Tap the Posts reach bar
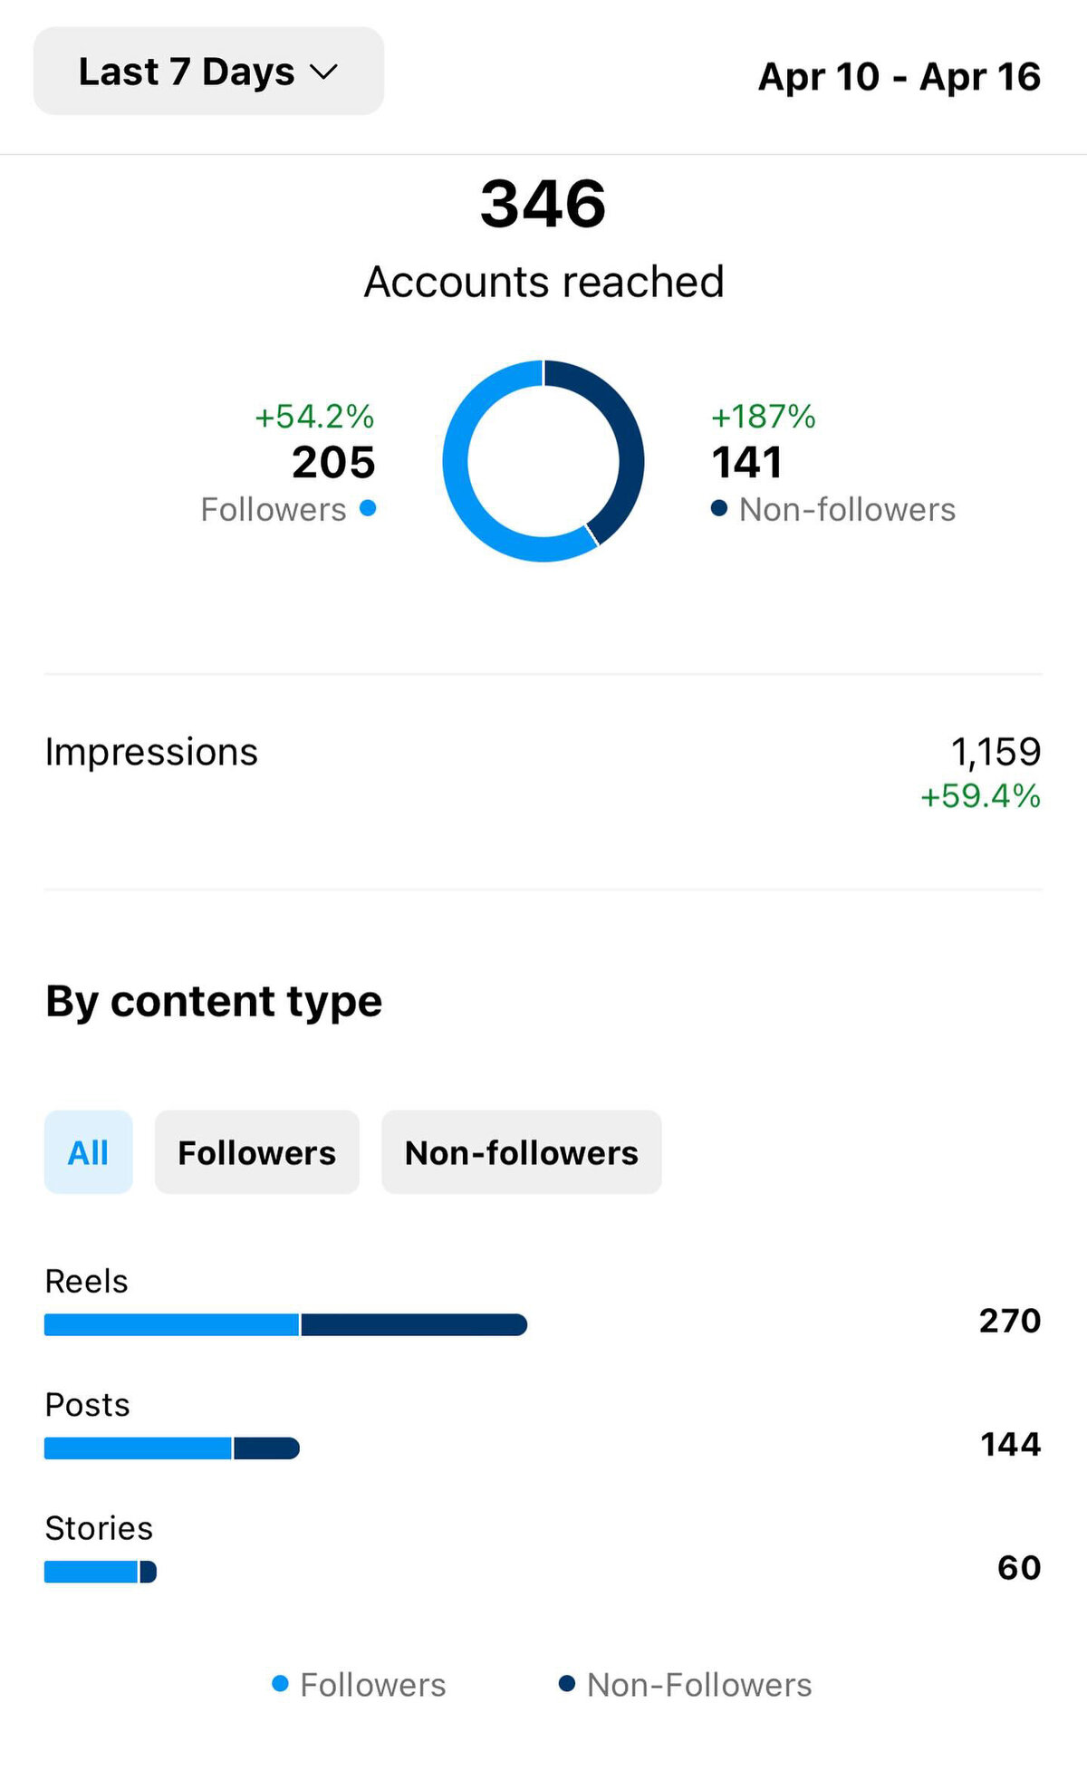 coord(172,1448)
